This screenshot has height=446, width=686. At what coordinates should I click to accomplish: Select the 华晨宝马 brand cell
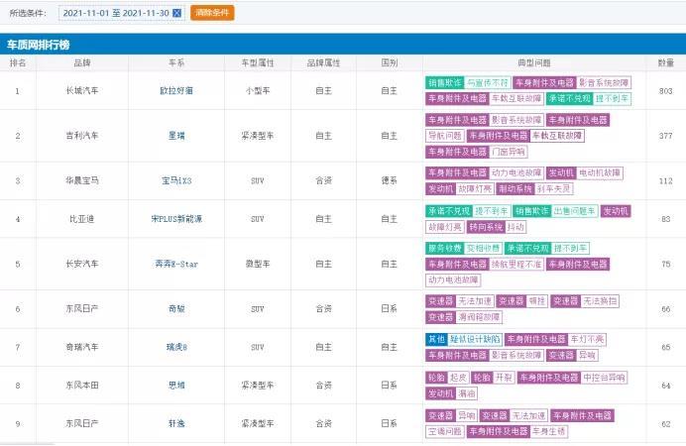(82, 180)
